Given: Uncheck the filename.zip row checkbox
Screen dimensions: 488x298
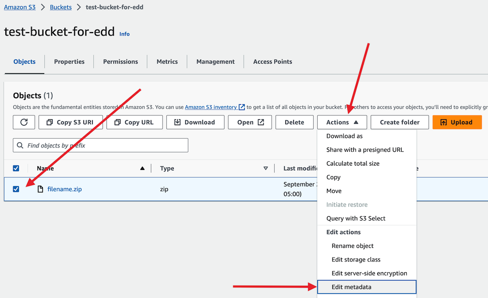Looking at the screenshot, I should pos(16,189).
